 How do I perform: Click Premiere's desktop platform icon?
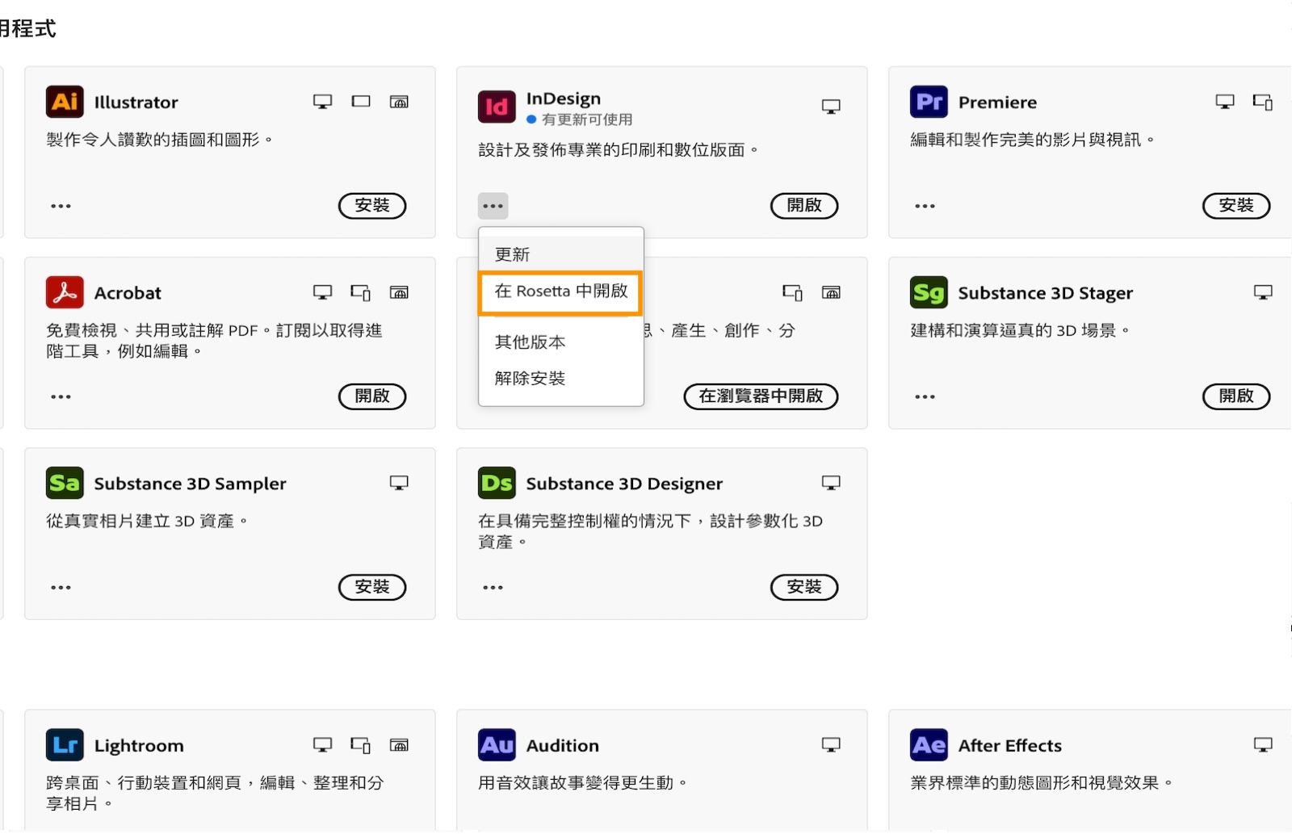1225,102
